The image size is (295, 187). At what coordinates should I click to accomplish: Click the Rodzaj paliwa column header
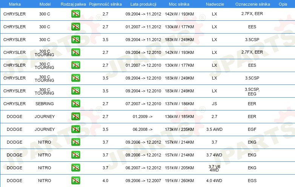pos(73,4)
